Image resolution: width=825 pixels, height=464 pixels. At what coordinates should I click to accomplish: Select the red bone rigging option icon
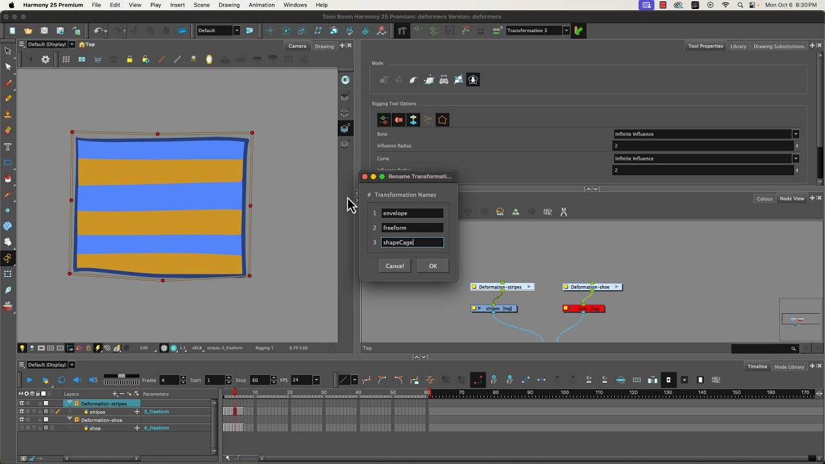tap(399, 120)
